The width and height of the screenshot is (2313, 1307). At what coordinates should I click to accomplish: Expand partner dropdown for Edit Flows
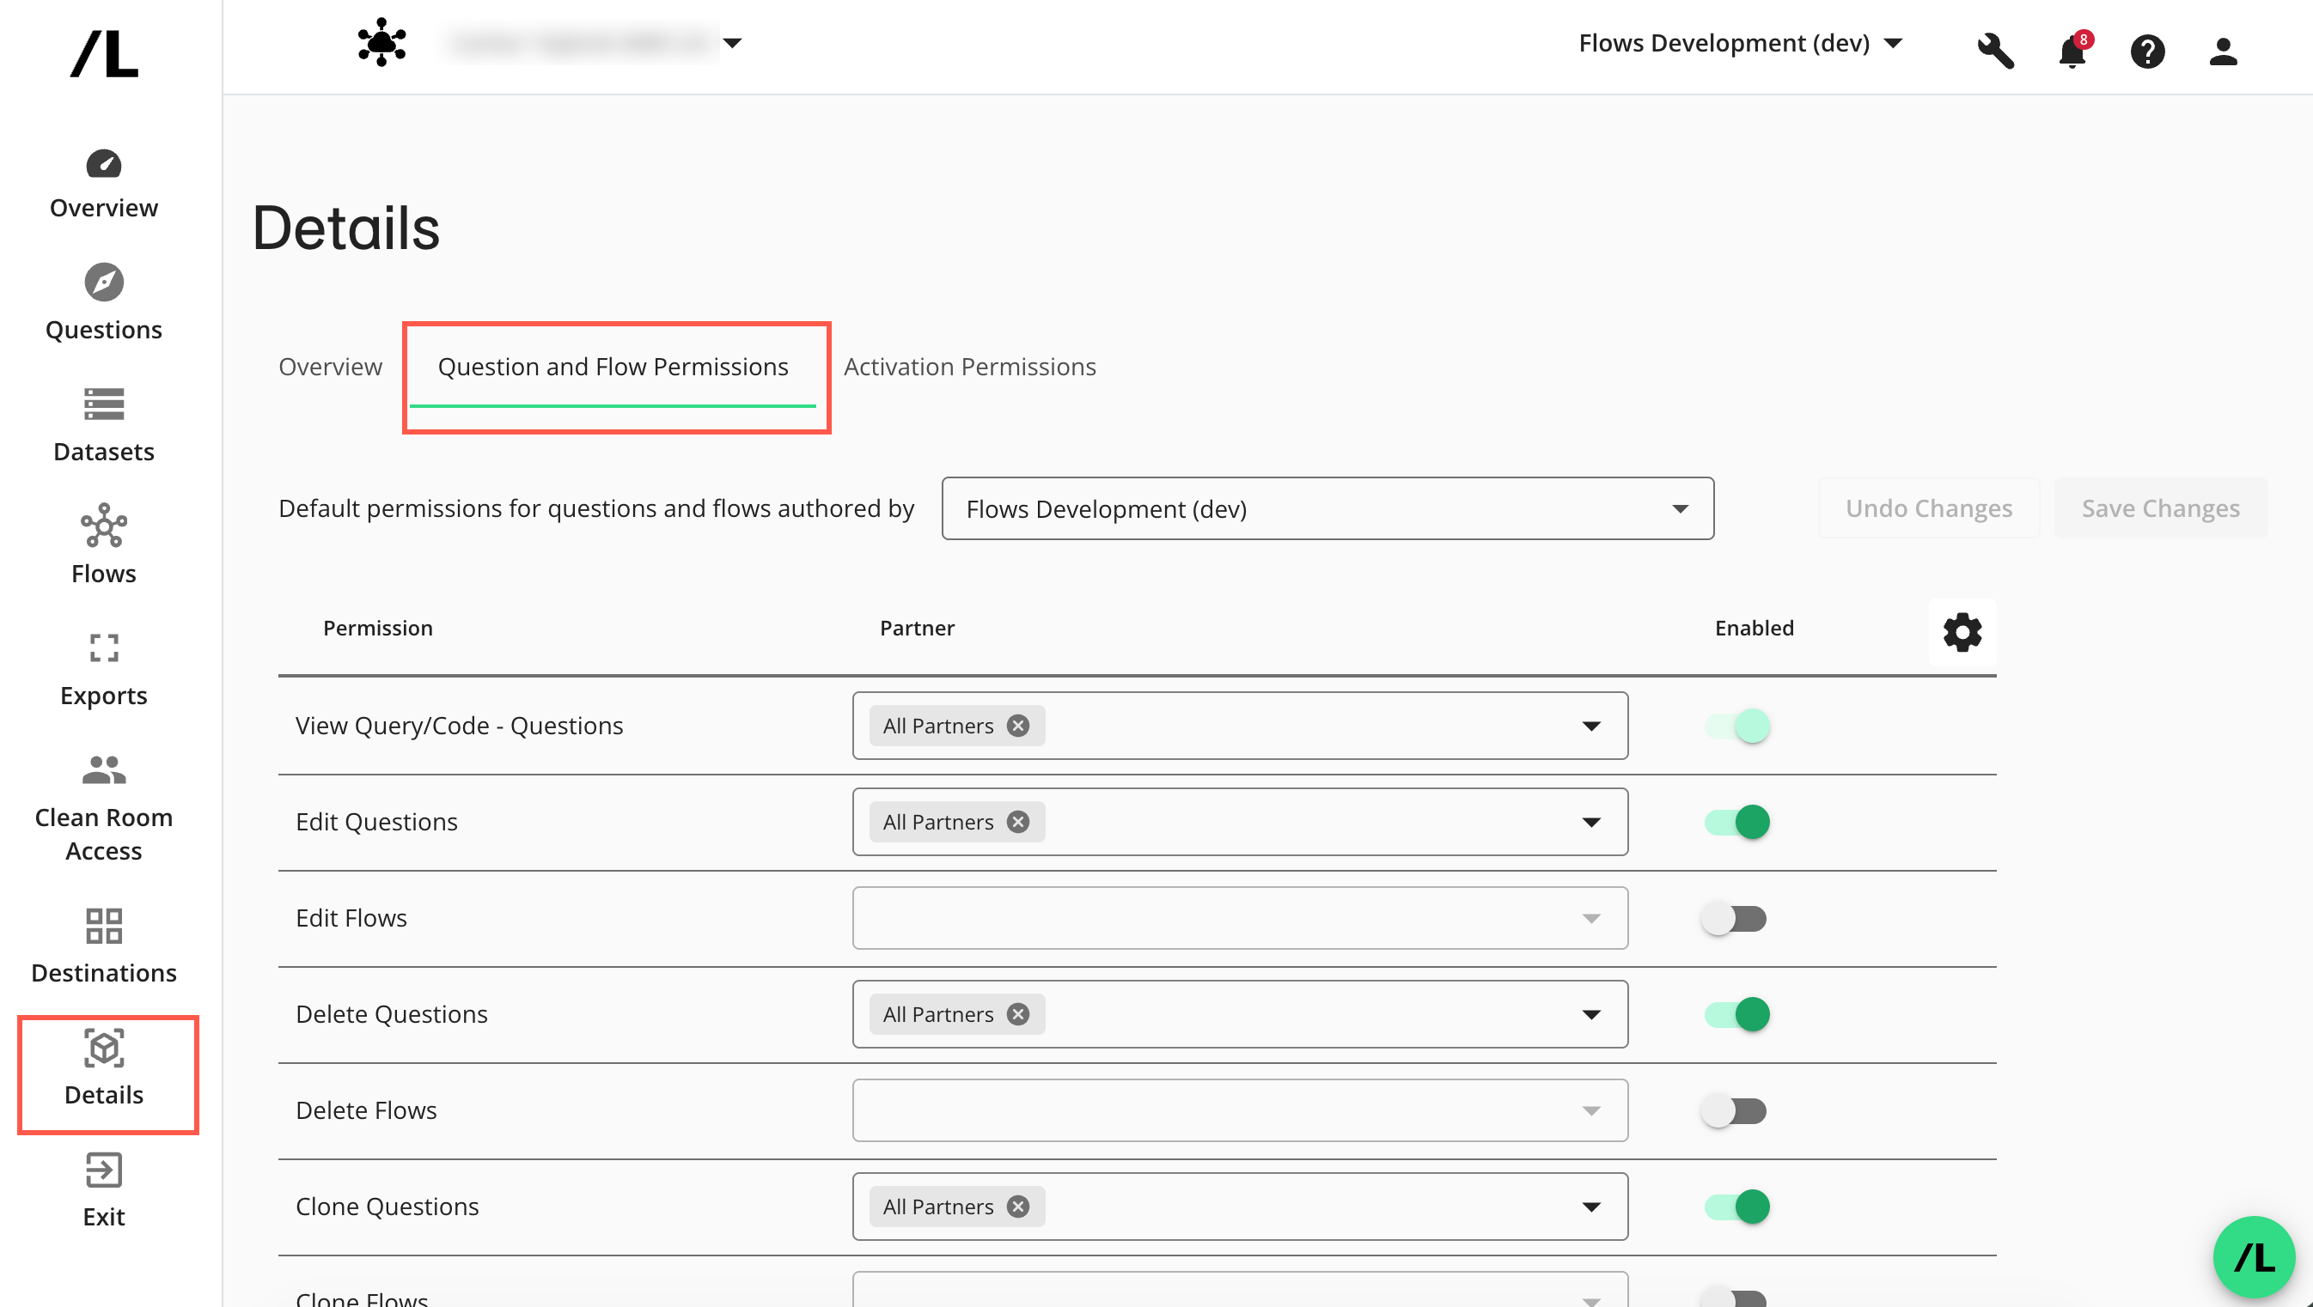point(1590,918)
